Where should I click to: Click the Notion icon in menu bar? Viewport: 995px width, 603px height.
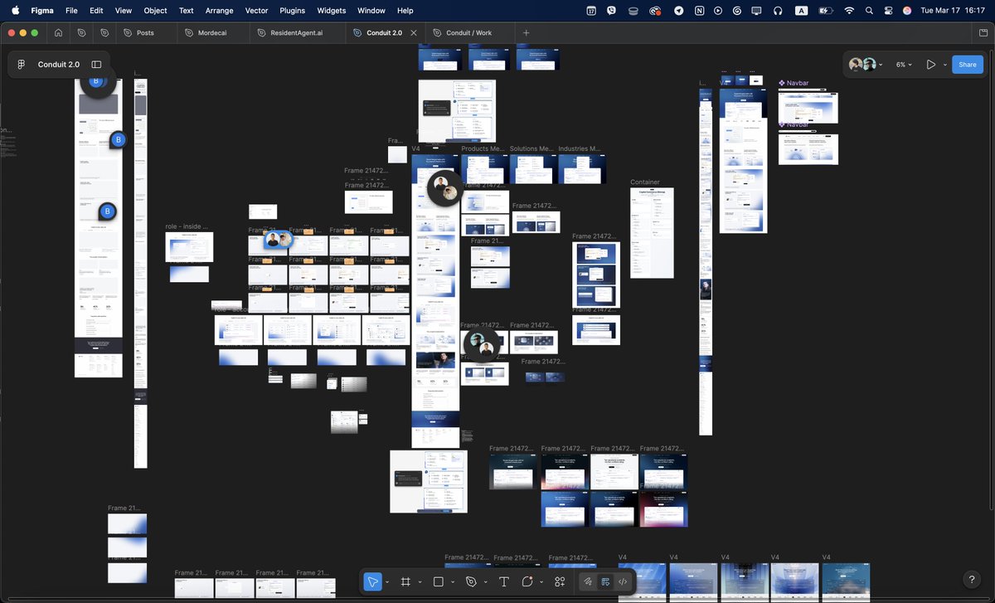click(699, 11)
